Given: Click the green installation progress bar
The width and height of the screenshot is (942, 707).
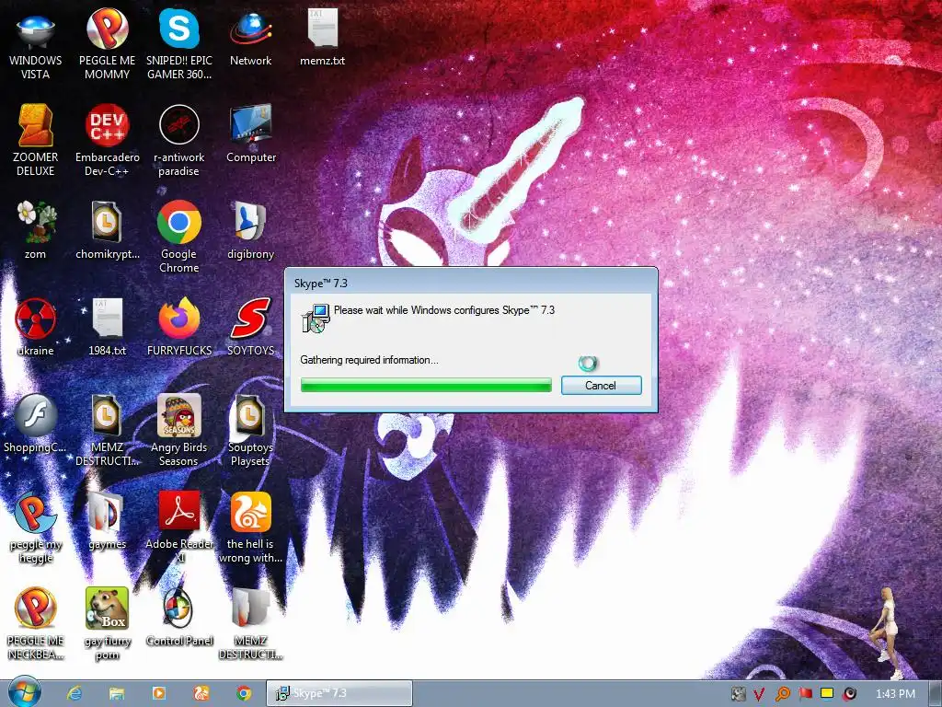Looking at the screenshot, I should tap(426, 386).
